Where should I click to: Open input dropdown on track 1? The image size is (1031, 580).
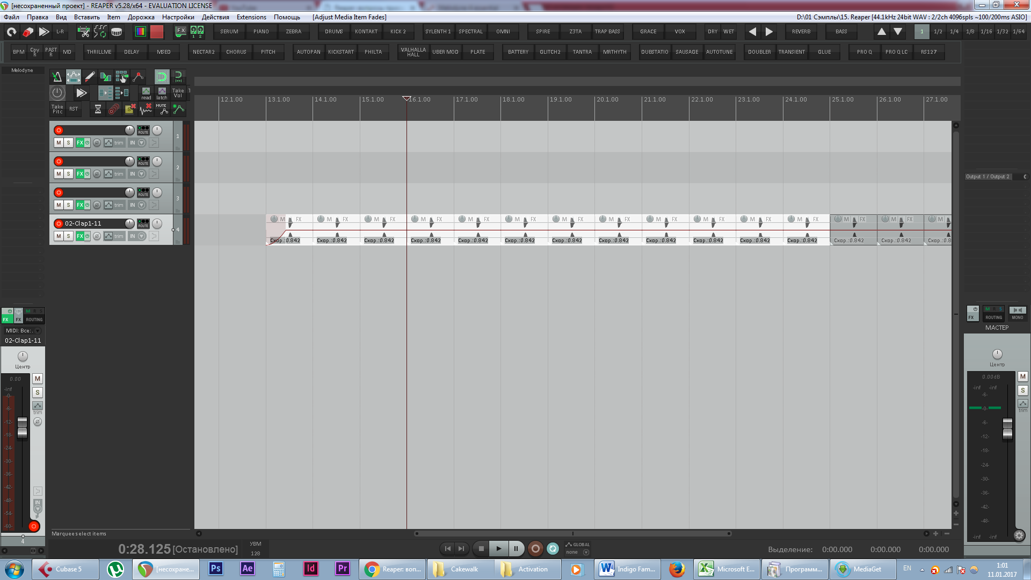[142, 143]
